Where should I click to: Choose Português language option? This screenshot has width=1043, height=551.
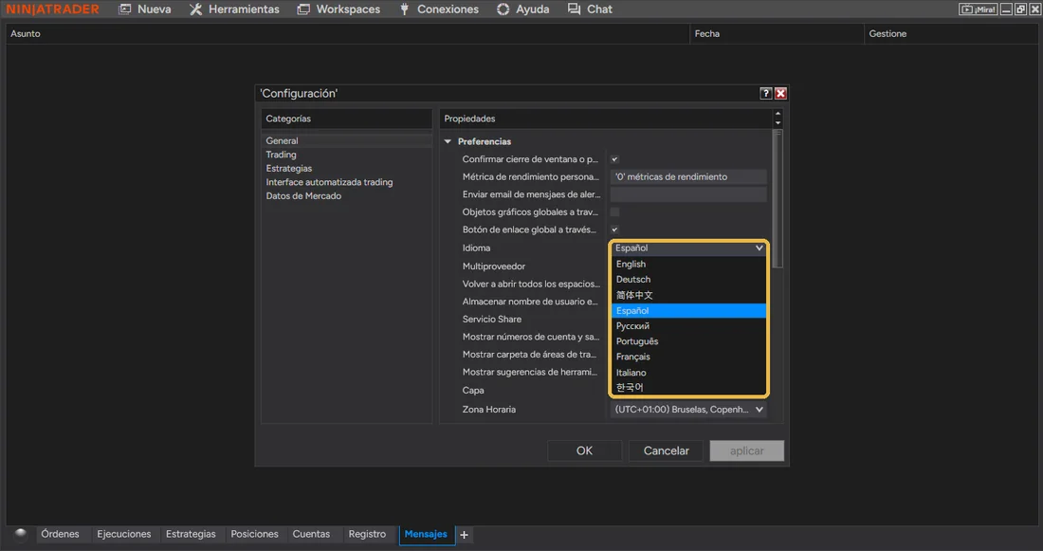pos(688,341)
